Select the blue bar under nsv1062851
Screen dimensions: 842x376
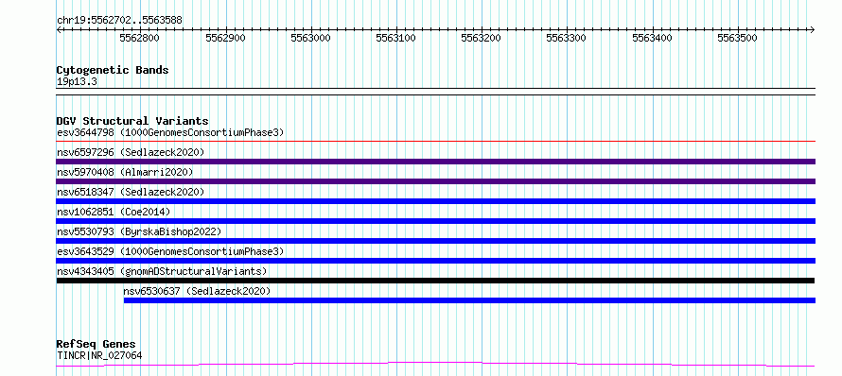pyautogui.click(x=435, y=221)
